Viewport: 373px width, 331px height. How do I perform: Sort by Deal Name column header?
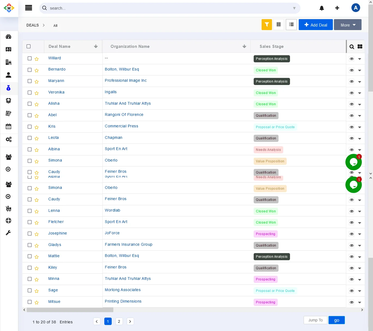pyautogui.click(x=60, y=46)
